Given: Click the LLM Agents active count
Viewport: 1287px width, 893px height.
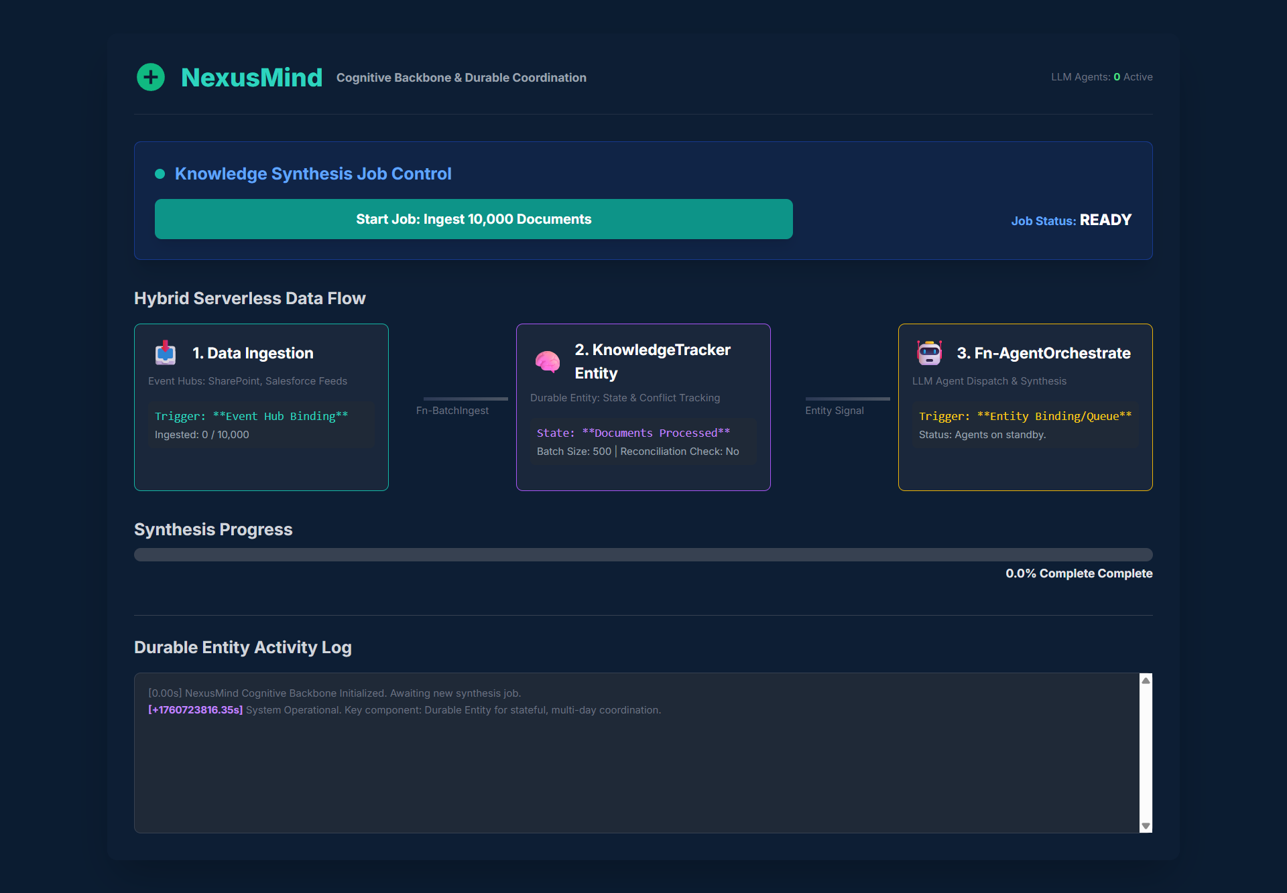Looking at the screenshot, I should click(1116, 77).
